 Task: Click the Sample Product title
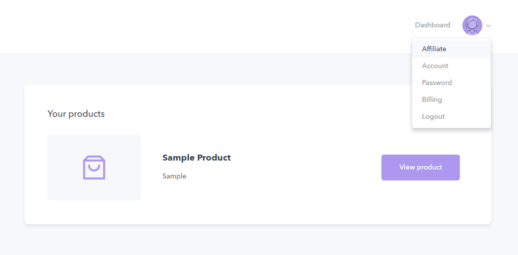point(197,158)
